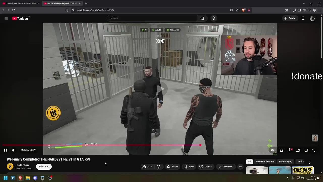Open the THIS BASE recommended video thumbnail

303,170
